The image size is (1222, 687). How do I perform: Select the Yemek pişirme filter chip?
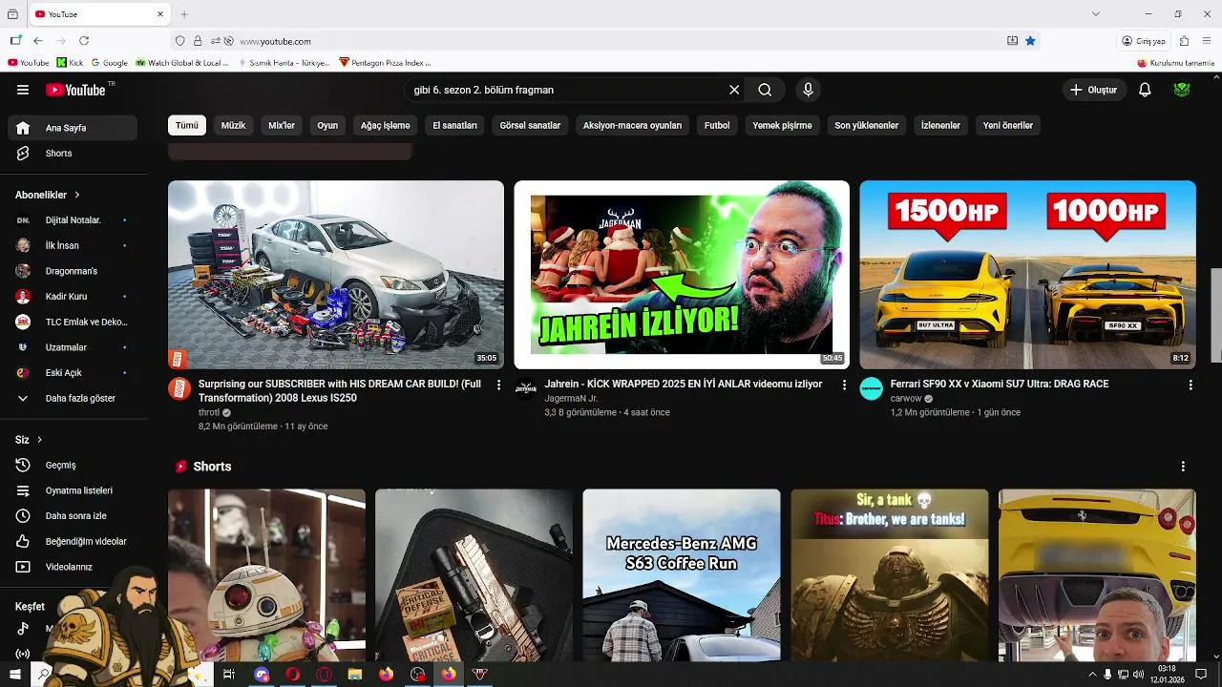[782, 125]
